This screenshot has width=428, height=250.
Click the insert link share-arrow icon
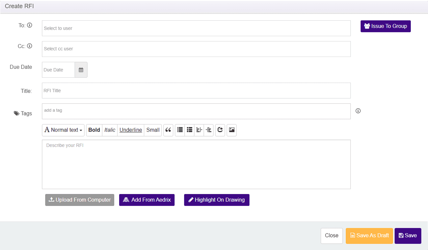(x=220, y=130)
